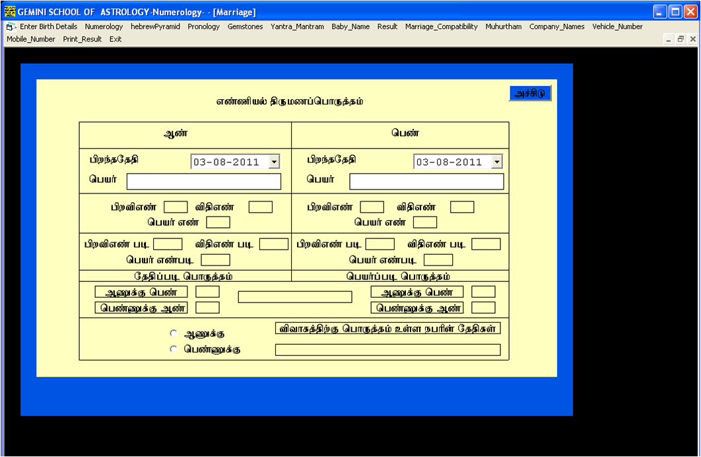This screenshot has height=457, width=701.
Task: Click the பெண்ணுக்கு ஆண் button under date compatibility
Action: [x=141, y=308]
